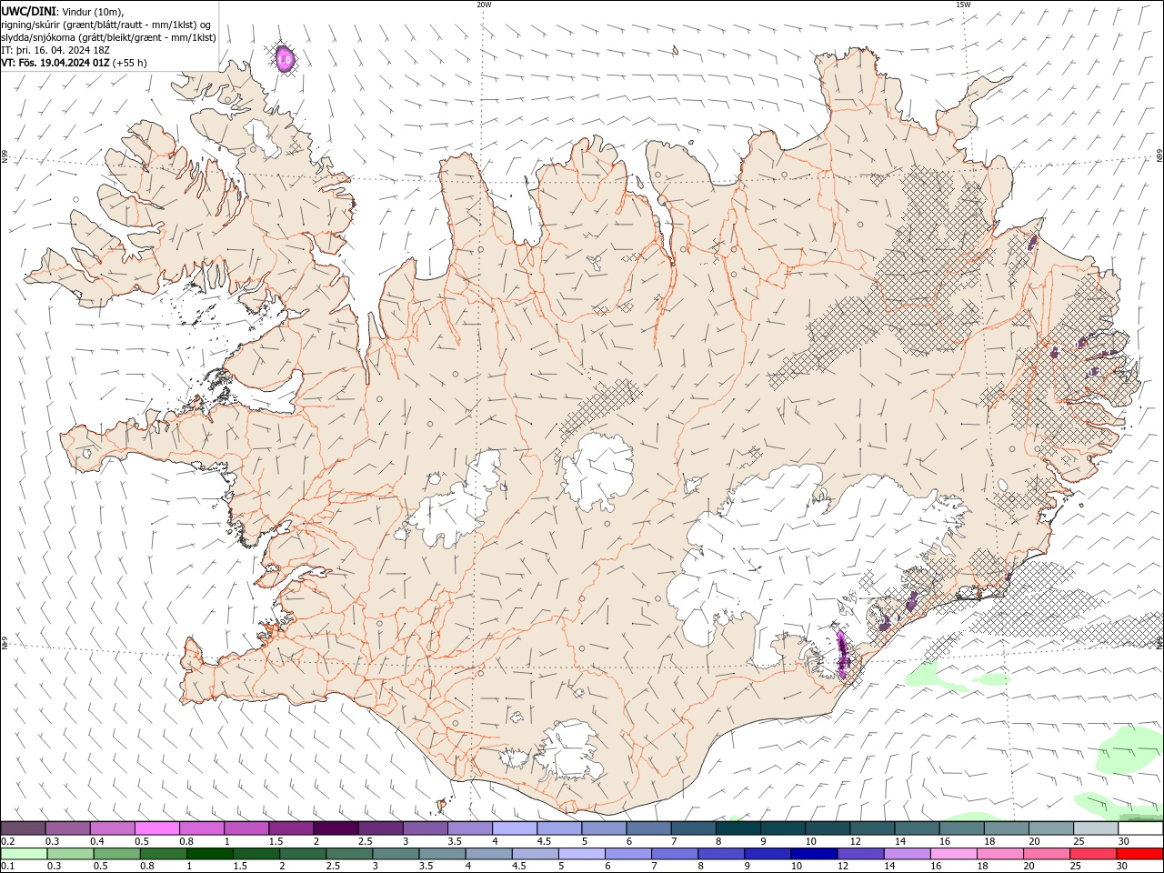Screen dimensions: 1164x873
Task: Pick the violet swatch labeled 12 in lower row
Action: (x=860, y=854)
